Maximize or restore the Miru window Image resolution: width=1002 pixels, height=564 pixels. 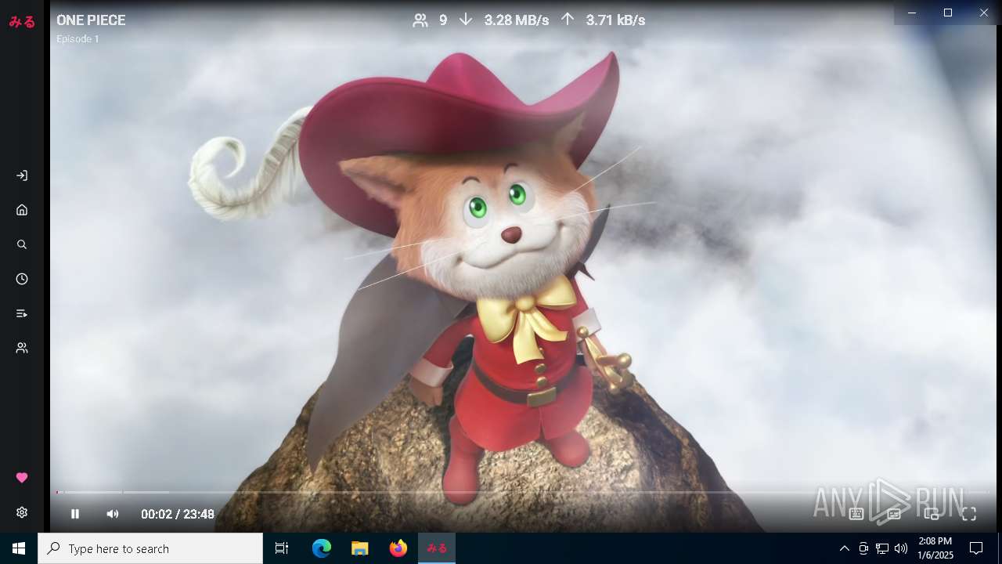point(948,13)
